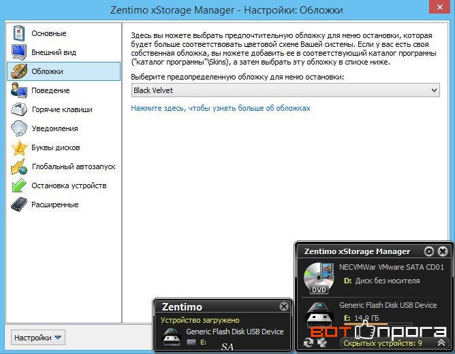Select the Основные settings section
Screen dimensions: 455x354
point(63,33)
